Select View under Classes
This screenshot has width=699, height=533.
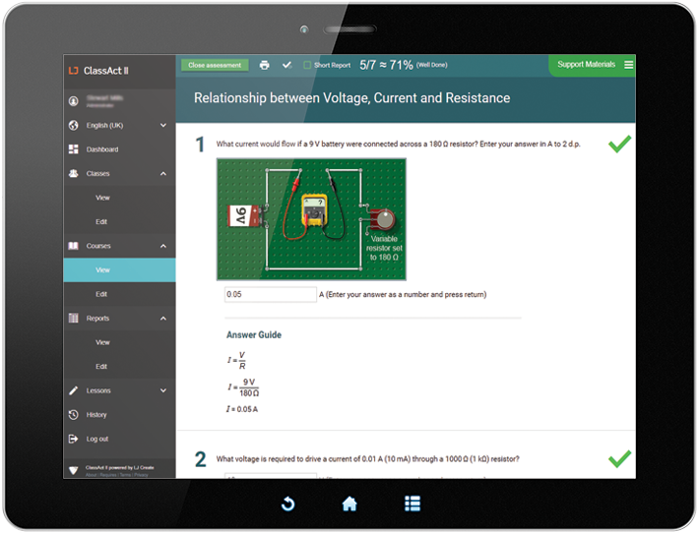102,198
